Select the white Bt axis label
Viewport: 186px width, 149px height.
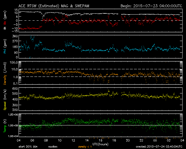5,28
